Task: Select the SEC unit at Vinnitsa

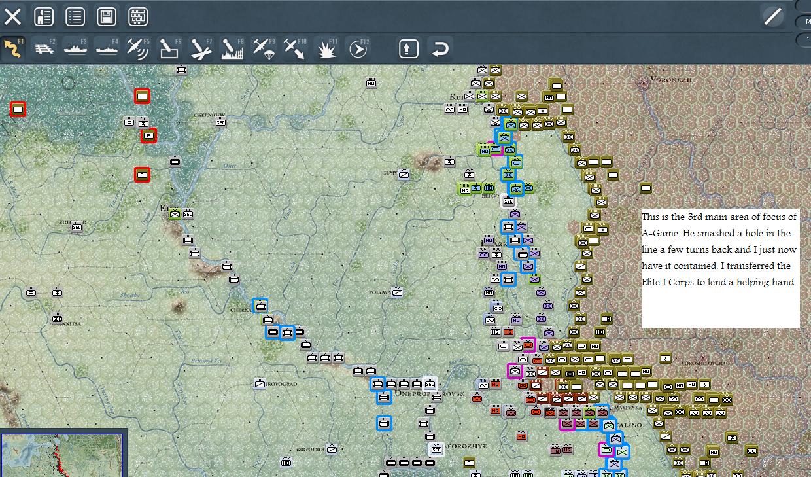Action: tap(58, 319)
